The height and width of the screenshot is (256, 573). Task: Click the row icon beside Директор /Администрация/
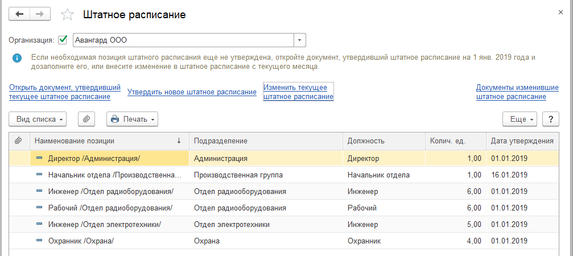(x=39, y=159)
